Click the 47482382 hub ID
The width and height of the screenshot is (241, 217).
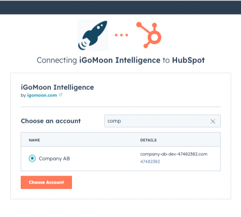[150, 161]
